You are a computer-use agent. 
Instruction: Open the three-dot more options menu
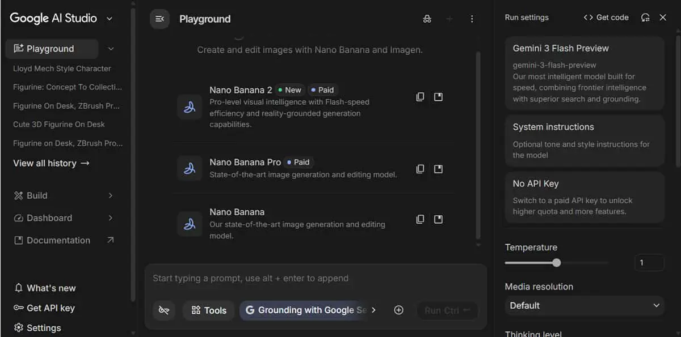coord(472,19)
